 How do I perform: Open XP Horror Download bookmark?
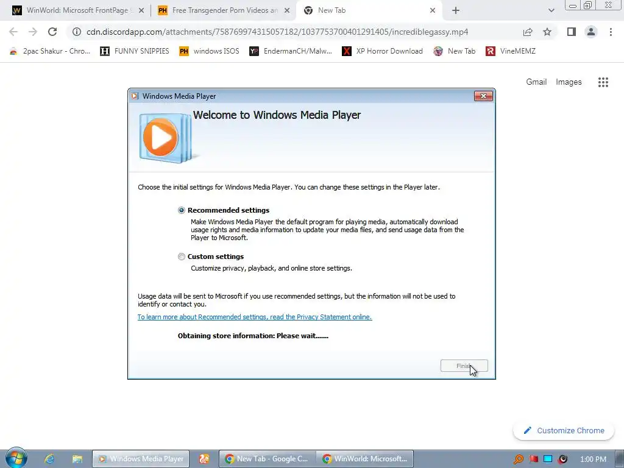tap(383, 51)
